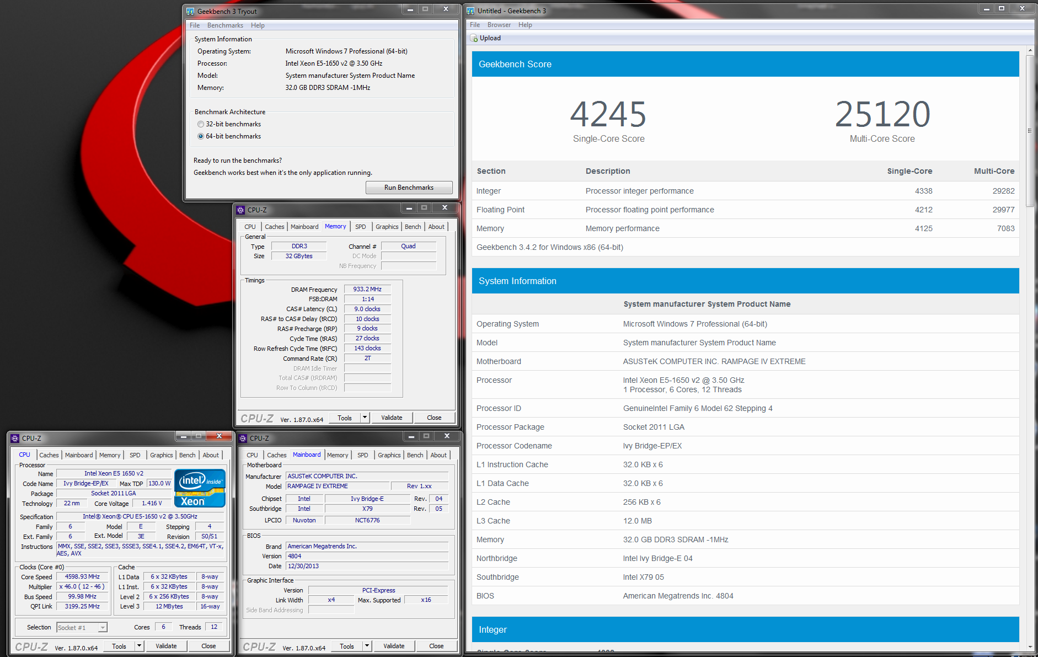This screenshot has width=1038, height=657.
Task: Click the Run Benchmarks button
Action: pyautogui.click(x=409, y=188)
